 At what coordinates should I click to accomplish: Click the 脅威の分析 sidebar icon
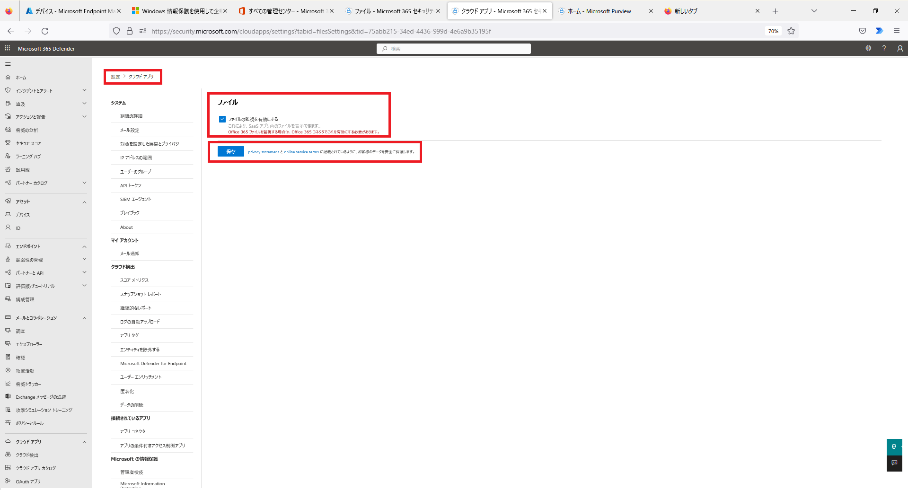click(8, 130)
